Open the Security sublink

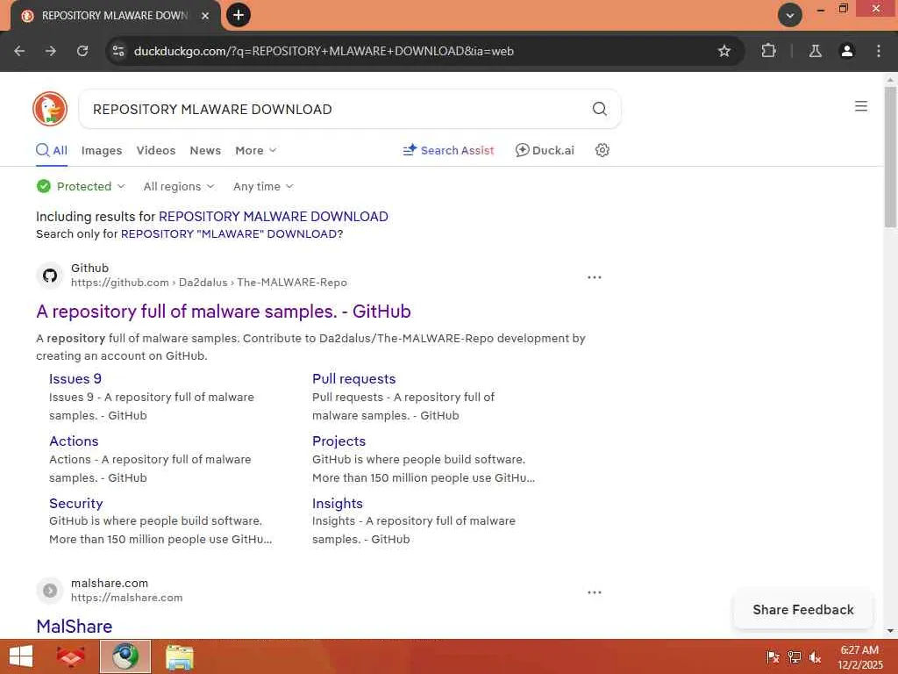pos(76,503)
